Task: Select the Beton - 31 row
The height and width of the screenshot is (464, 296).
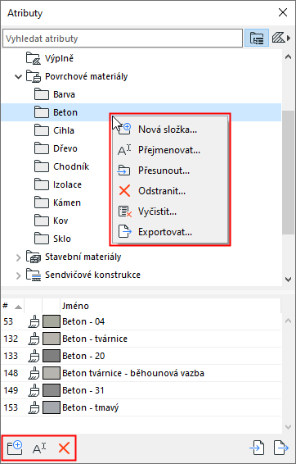Action: [141, 391]
